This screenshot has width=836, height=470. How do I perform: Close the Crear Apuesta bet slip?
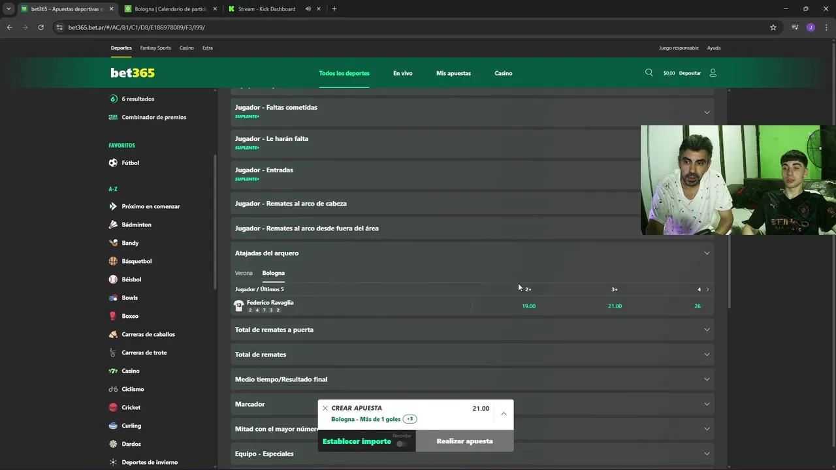point(325,408)
